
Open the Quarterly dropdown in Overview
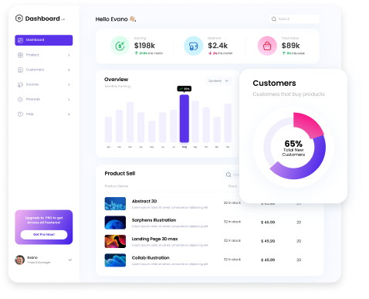tap(218, 81)
